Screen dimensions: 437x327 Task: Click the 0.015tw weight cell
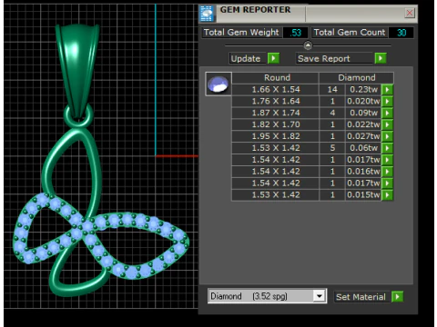[363, 195]
